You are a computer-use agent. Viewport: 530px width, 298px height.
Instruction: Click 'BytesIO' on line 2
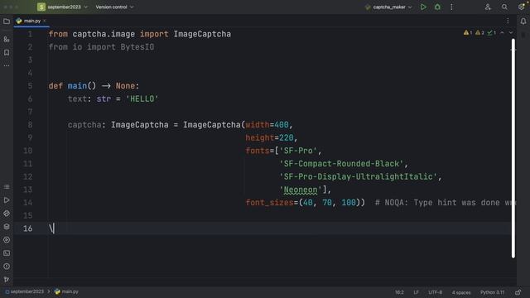[x=137, y=47]
